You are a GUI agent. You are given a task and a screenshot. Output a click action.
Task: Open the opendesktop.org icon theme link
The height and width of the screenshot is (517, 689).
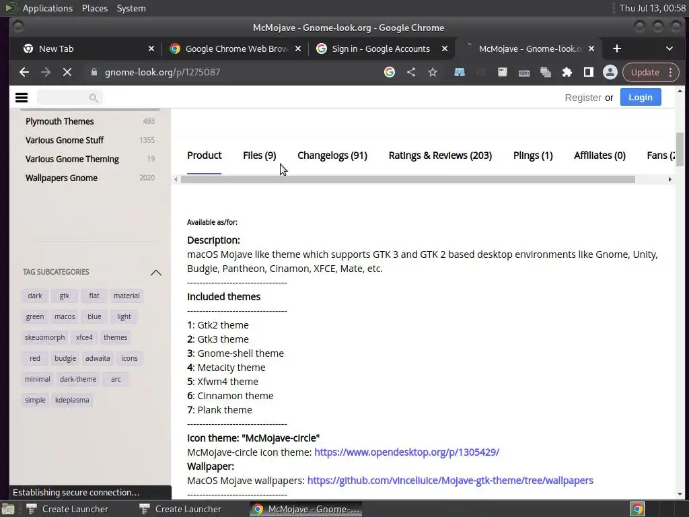pos(406,452)
